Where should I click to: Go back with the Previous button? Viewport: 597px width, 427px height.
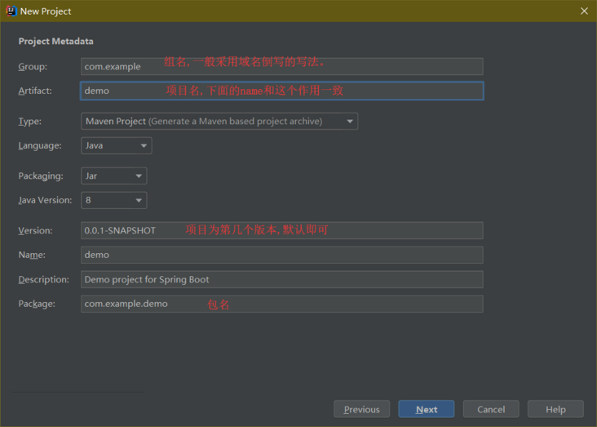coord(361,409)
